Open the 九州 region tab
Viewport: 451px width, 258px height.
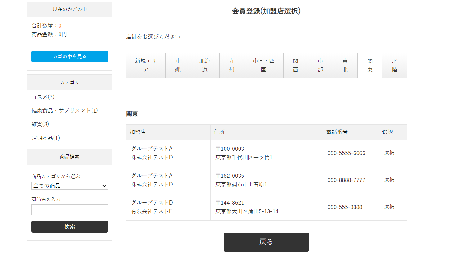(x=232, y=65)
